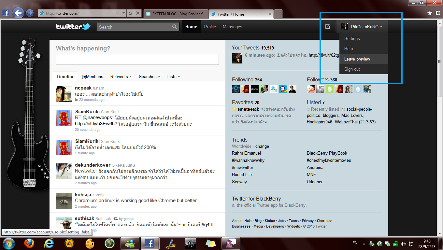This screenshot has height=250, width=443.
Task: Click the What's happening tweet box
Action: (x=137, y=59)
